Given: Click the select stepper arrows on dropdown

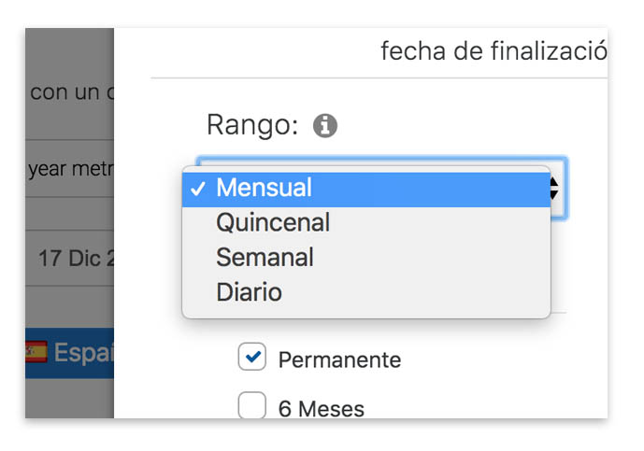Looking at the screenshot, I should (554, 189).
